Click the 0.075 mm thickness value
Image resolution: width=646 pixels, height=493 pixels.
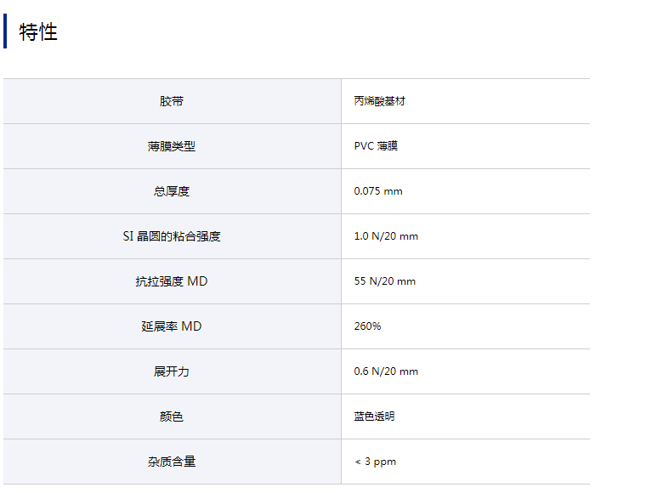click(x=378, y=191)
